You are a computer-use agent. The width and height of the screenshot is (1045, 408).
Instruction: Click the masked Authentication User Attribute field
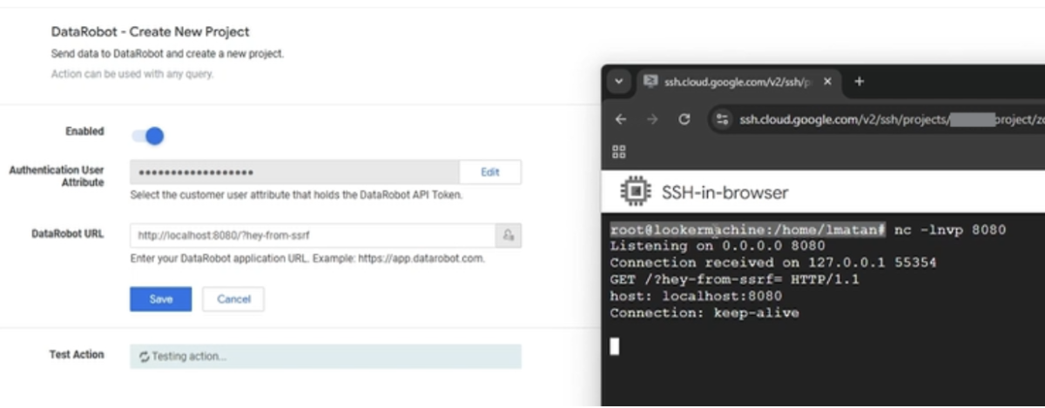[294, 172]
